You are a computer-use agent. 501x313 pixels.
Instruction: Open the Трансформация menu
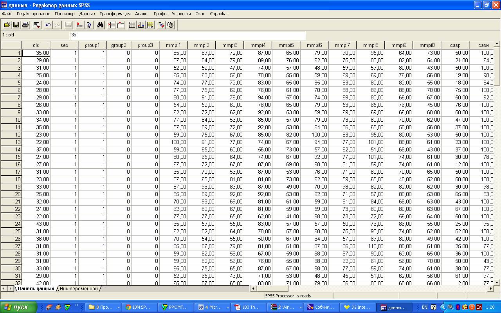tap(115, 14)
